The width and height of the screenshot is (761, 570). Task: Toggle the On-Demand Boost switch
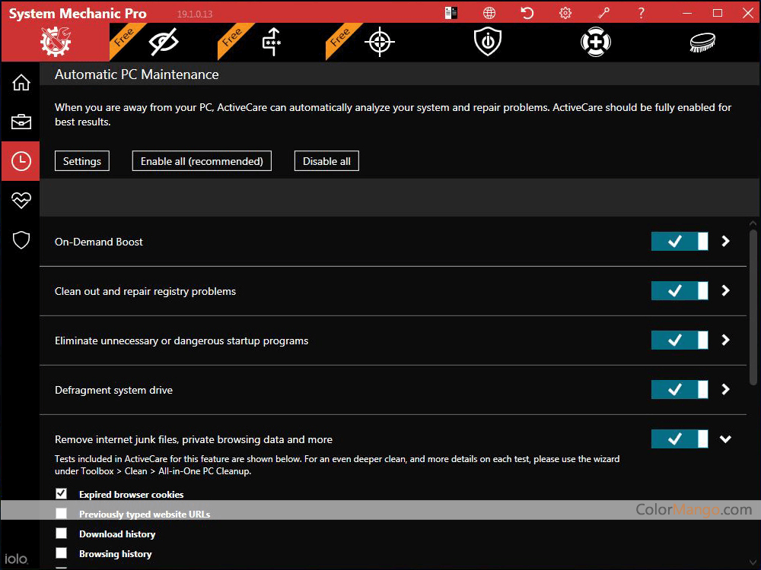pyautogui.click(x=679, y=242)
